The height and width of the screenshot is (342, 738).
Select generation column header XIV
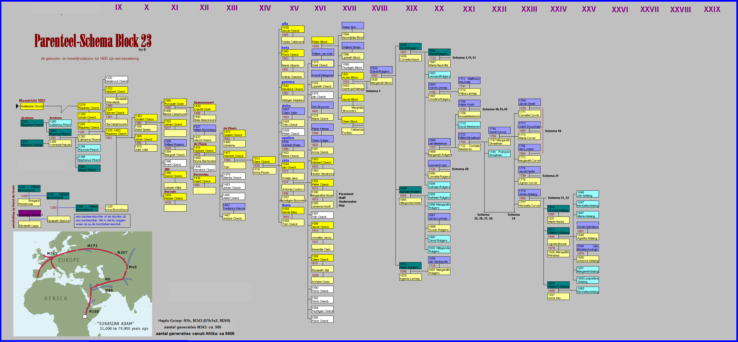[265, 8]
